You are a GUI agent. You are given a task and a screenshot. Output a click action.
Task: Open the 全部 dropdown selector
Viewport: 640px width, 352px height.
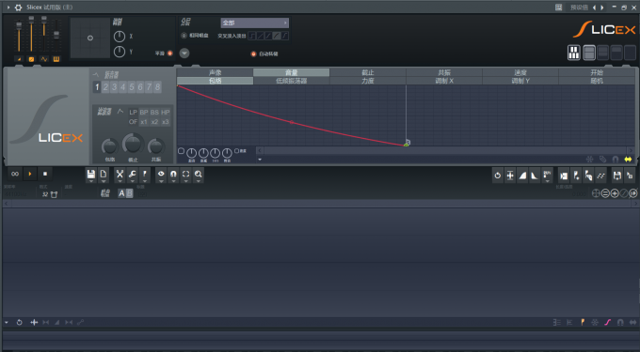click(x=255, y=23)
